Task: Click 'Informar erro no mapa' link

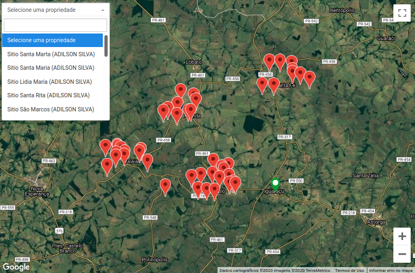Action: 391,270
